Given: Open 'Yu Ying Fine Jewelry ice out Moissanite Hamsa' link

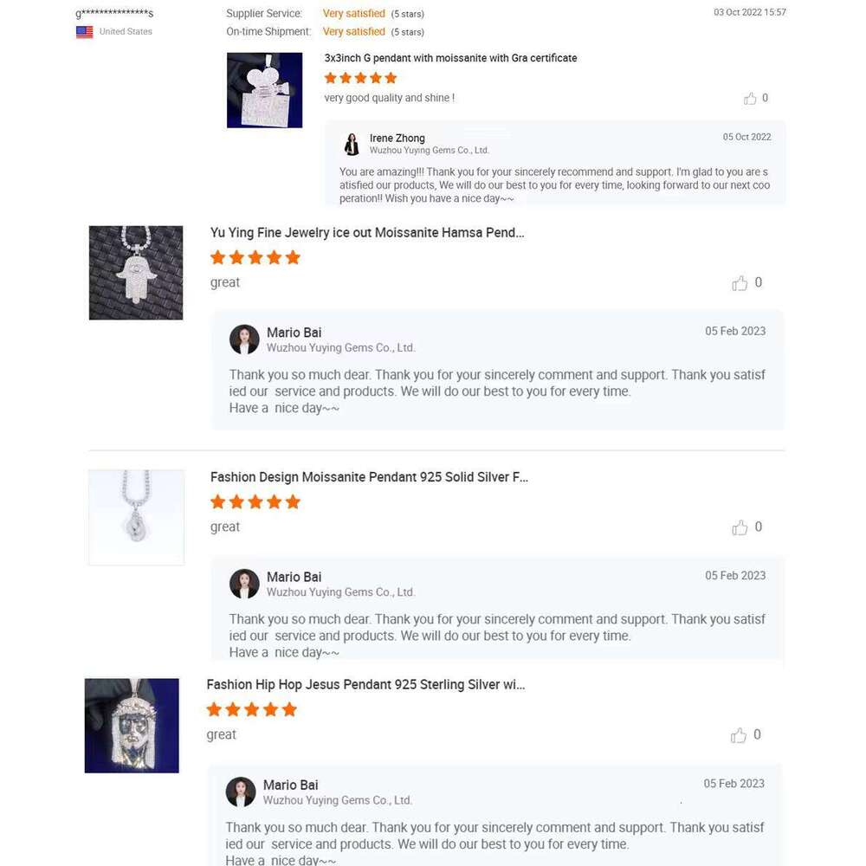Looking at the screenshot, I should pyautogui.click(x=367, y=233).
